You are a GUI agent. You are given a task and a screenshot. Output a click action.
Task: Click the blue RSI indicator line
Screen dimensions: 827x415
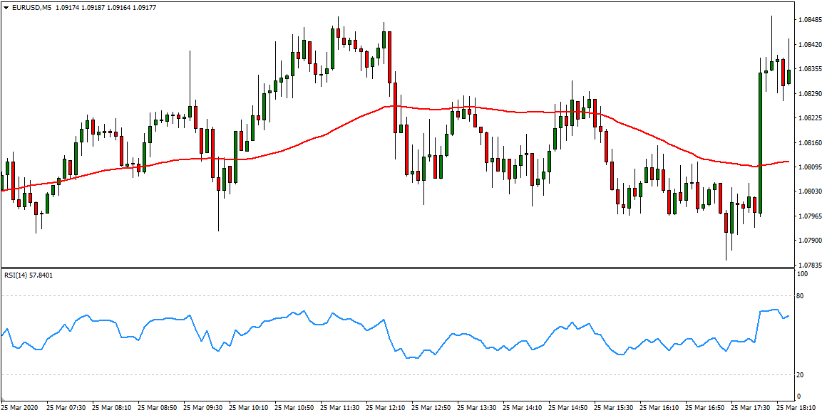point(456,335)
